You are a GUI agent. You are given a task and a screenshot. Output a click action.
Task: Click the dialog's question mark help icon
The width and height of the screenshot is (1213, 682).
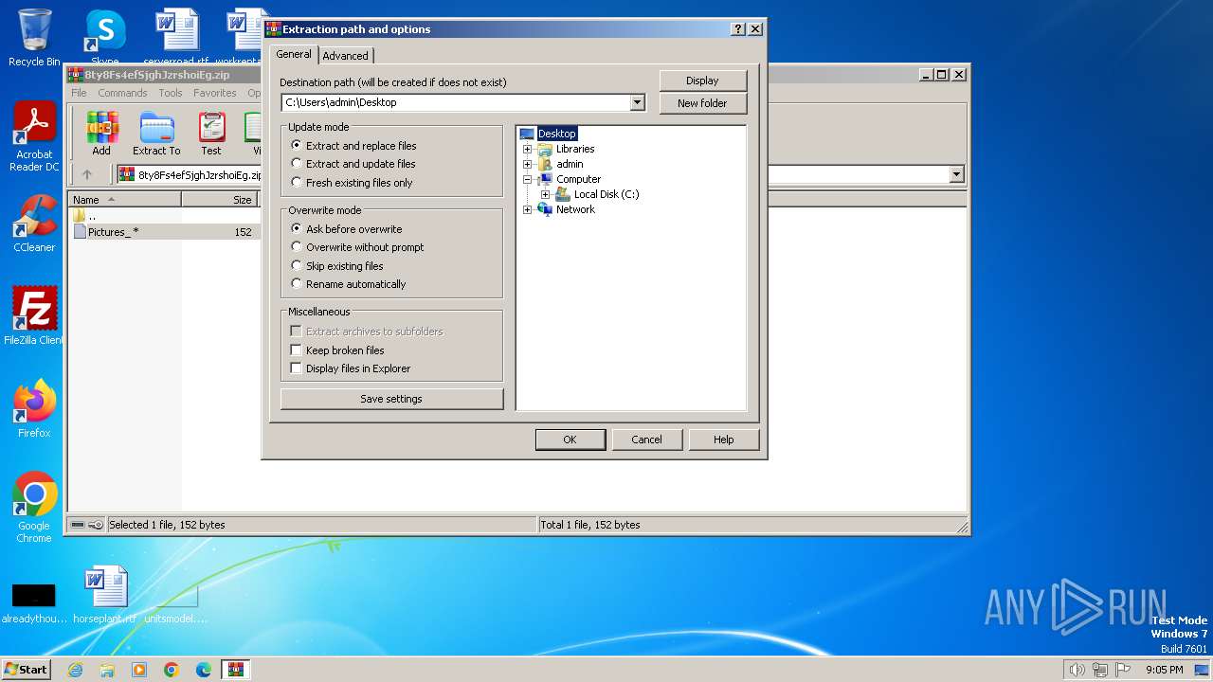pyautogui.click(x=738, y=29)
